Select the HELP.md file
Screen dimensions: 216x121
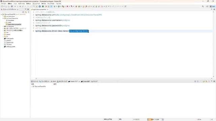click(x=9, y=45)
